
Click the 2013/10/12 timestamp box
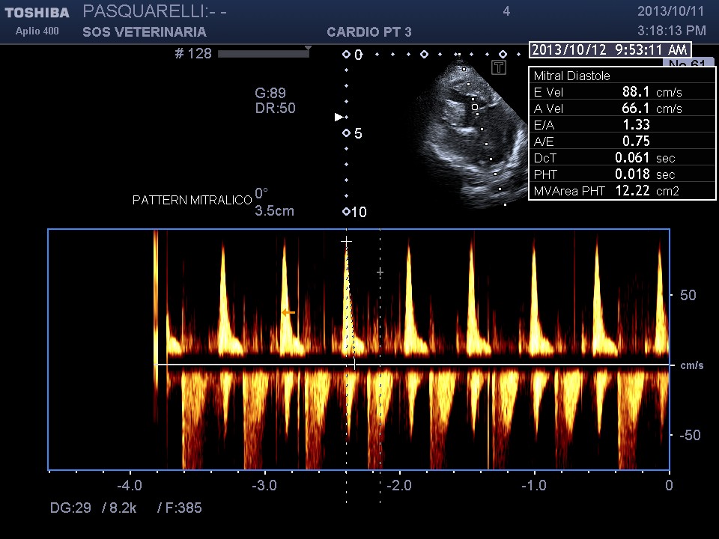(609, 50)
